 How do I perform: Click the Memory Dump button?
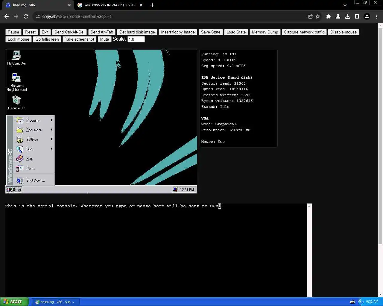click(x=265, y=32)
